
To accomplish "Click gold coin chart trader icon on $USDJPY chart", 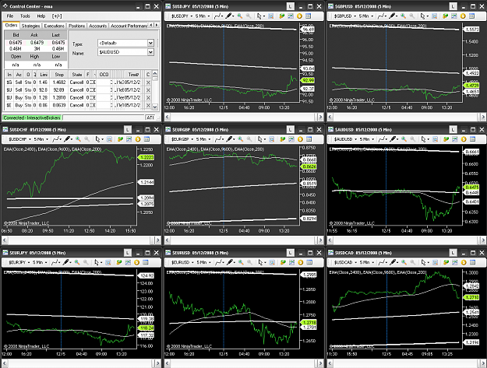I will pos(299,16).
